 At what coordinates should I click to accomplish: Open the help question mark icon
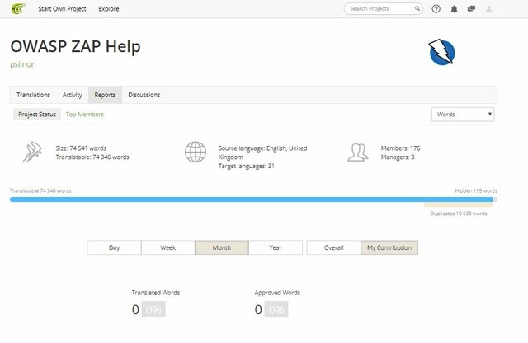click(x=436, y=9)
